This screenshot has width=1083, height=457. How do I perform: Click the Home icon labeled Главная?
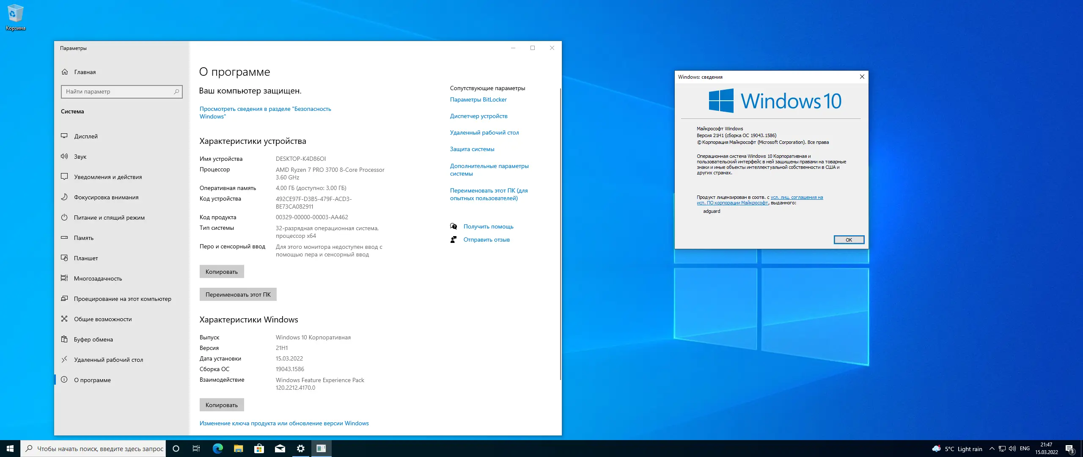point(65,72)
